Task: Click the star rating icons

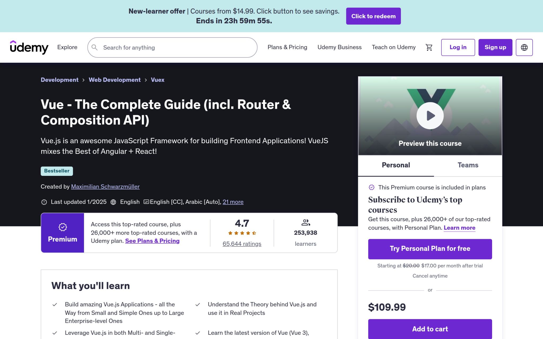Action: 242,233
